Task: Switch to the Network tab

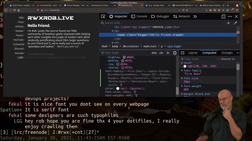Action: [182, 16]
